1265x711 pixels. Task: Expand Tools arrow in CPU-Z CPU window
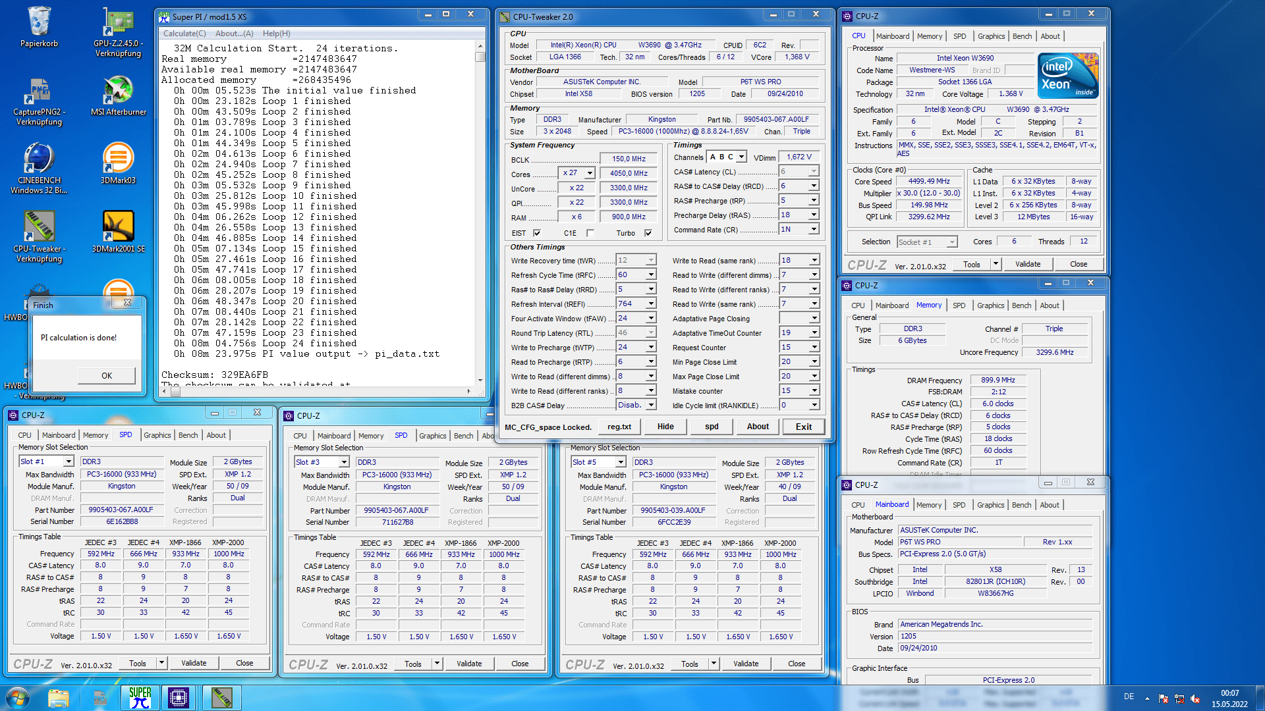click(x=996, y=264)
